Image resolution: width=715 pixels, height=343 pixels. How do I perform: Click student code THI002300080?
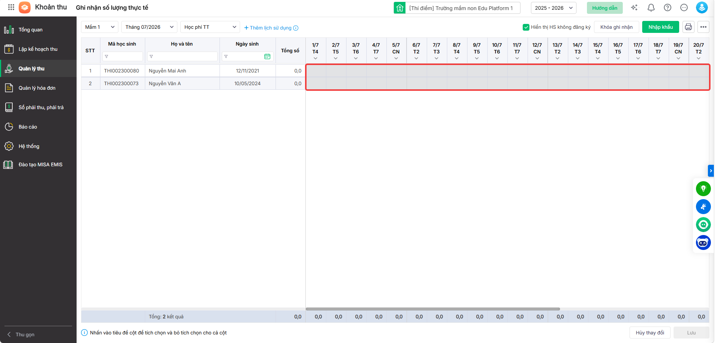pyautogui.click(x=121, y=71)
